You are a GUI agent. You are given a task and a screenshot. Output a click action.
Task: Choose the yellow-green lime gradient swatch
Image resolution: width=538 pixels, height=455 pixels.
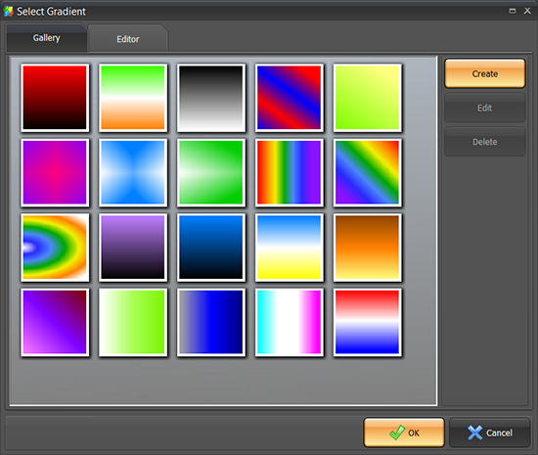[368, 98]
